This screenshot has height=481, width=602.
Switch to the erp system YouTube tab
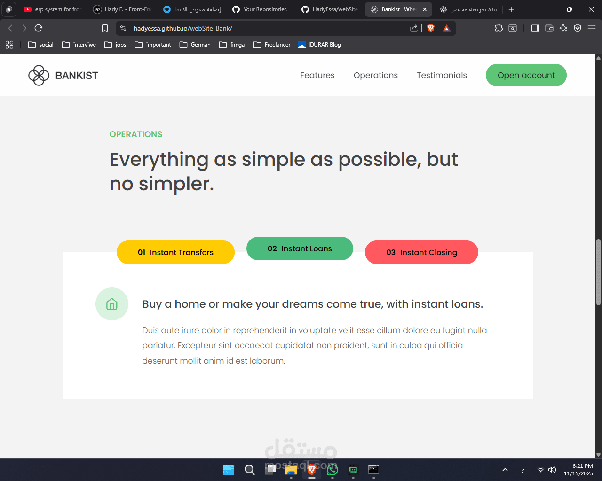point(53,9)
